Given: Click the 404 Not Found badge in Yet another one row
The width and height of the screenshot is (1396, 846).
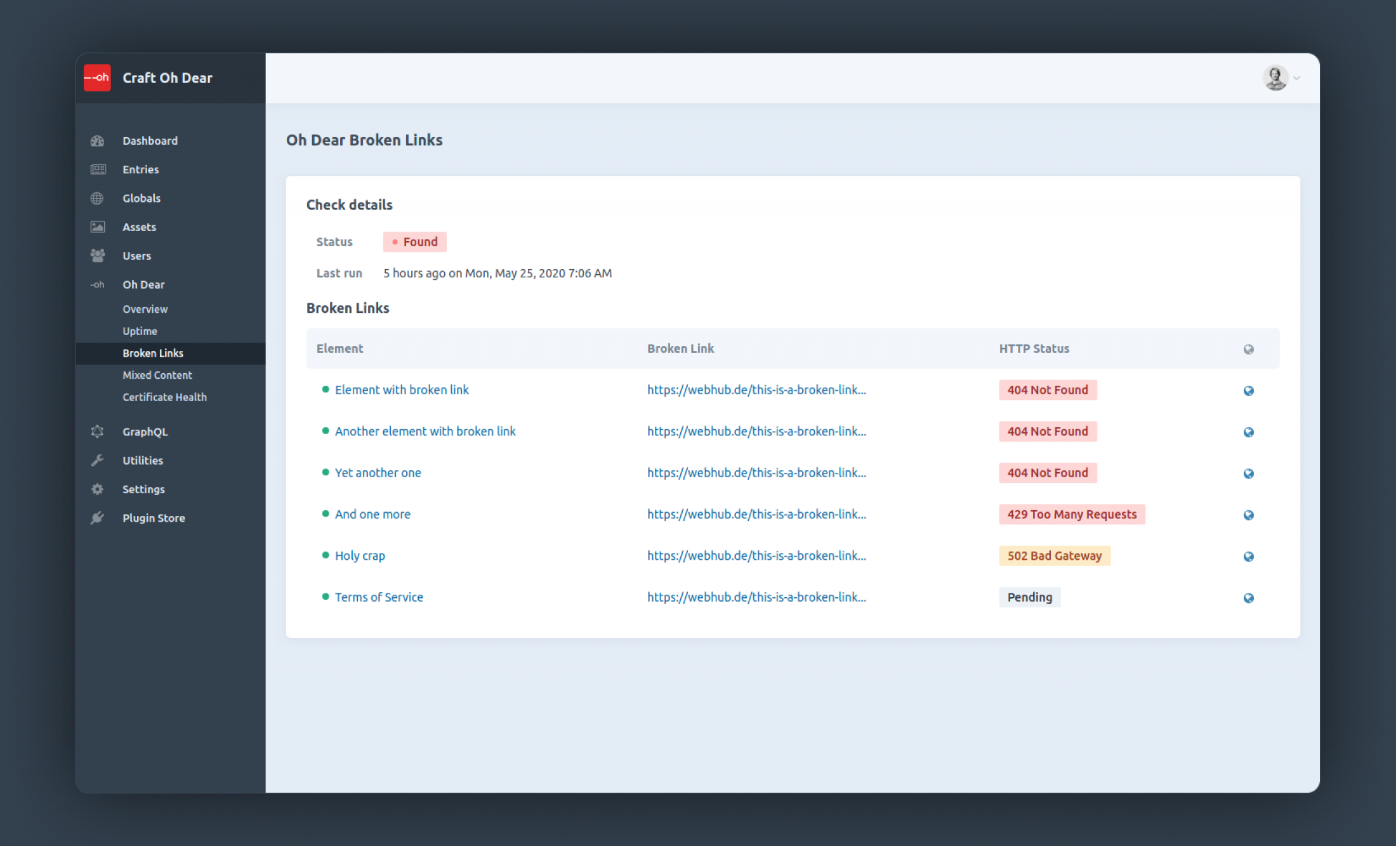Looking at the screenshot, I should pos(1048,473).
